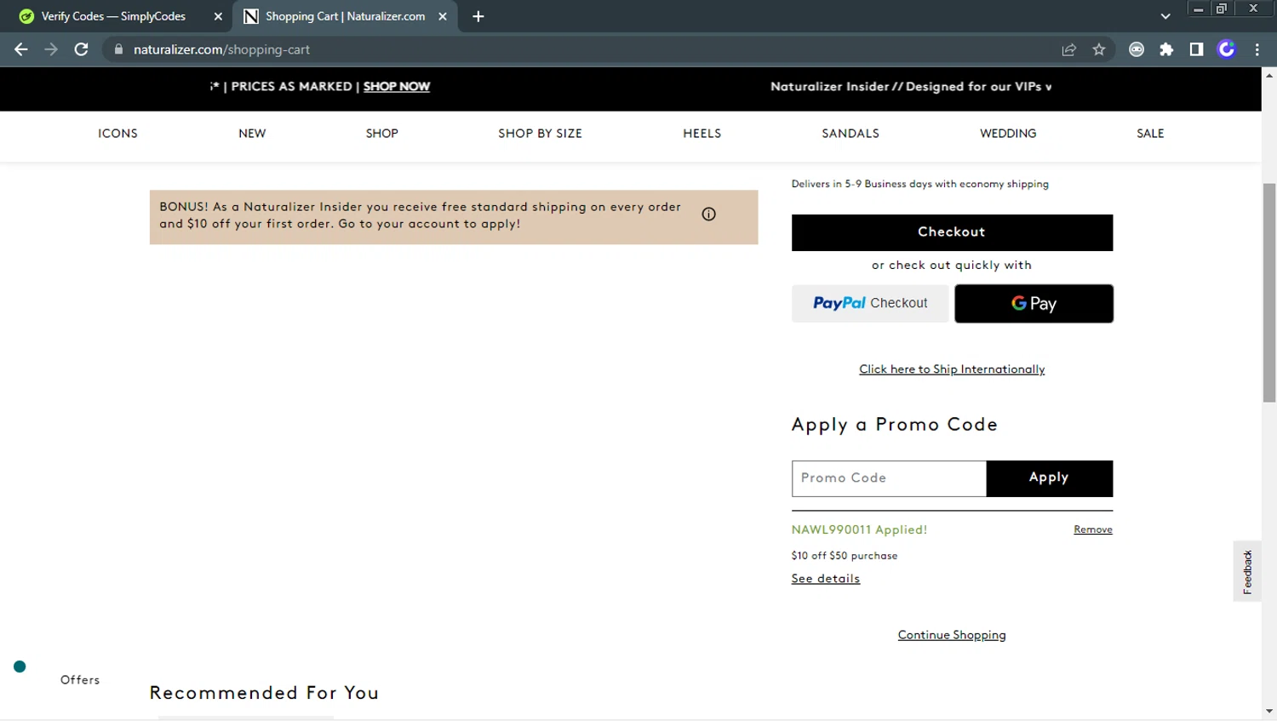Pay with PayPal Checkout button
The height and width of the screenshot is (721, 1277).
[870, 303]
